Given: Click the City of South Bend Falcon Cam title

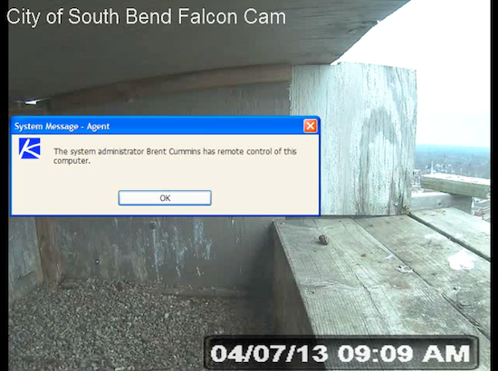Looking at the screenshot, I should tap(146, 16).
